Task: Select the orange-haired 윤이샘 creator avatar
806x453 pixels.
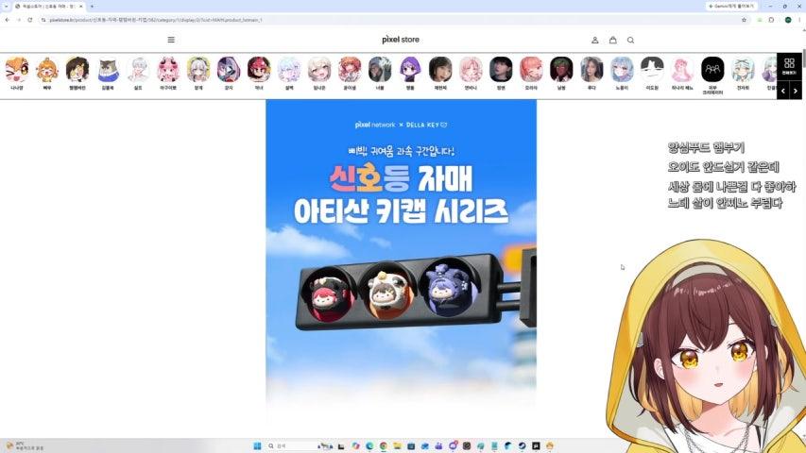Action: tap(350, 69)
